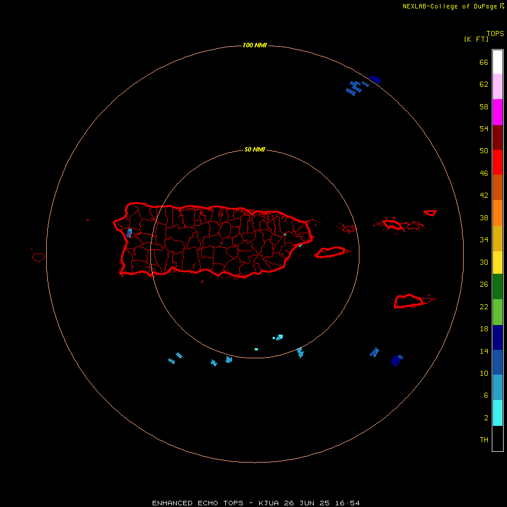Viewport: 507px width, 507px height.
Task: Click the medium blue swatch near 10
Action: pos(497,362)
